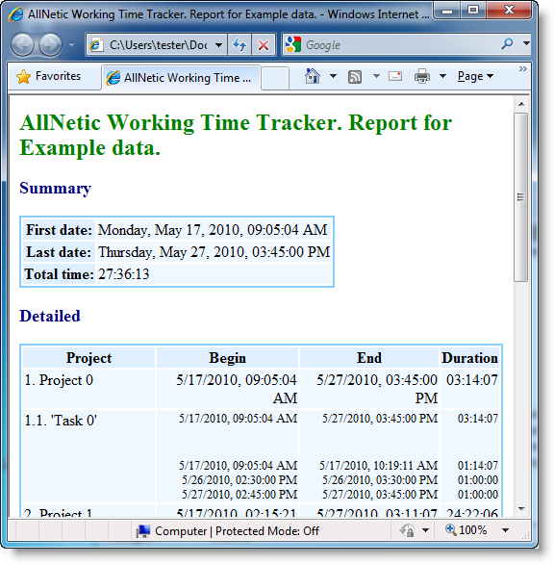Click the 'Duration' column header
554x564 pixels.
469,358
